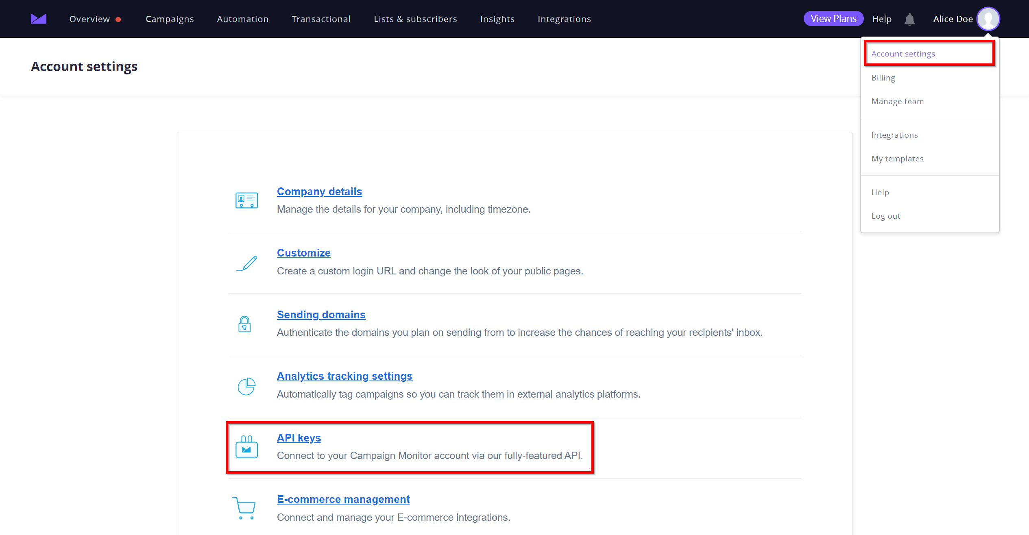This screenshot has height=535, width=1029.
Task: Open the E-commerce management link
Action: click(343, 499)
